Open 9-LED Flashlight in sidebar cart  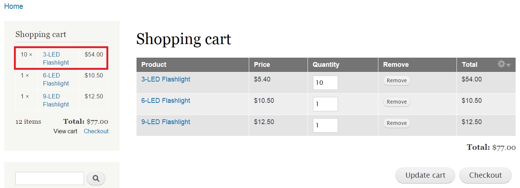click(56, 100)
